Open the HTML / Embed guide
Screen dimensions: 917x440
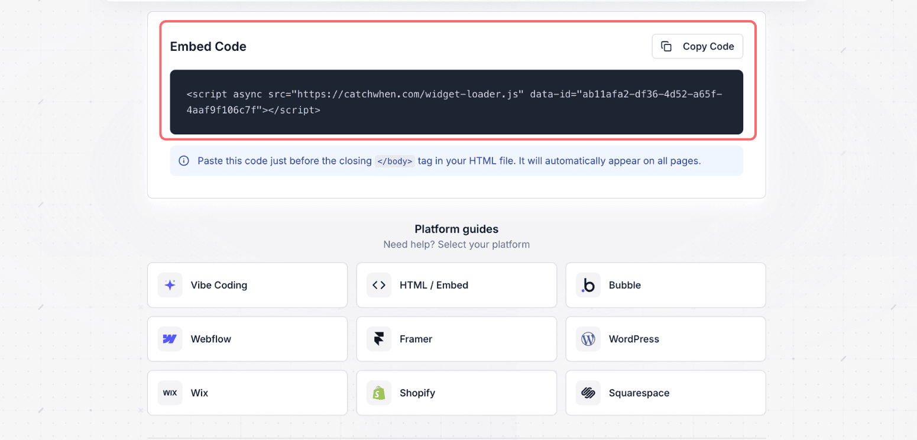tap(456, 285)
